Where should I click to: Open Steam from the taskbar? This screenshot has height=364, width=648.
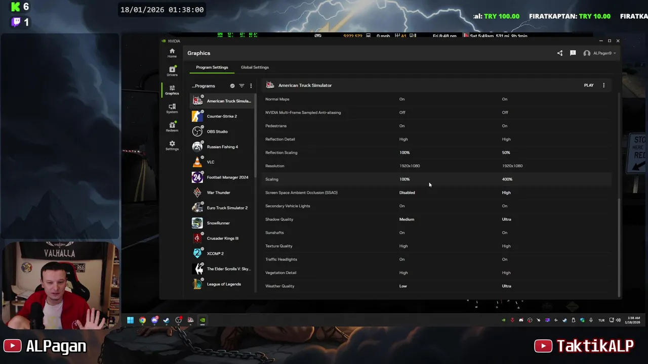[167, 320]
